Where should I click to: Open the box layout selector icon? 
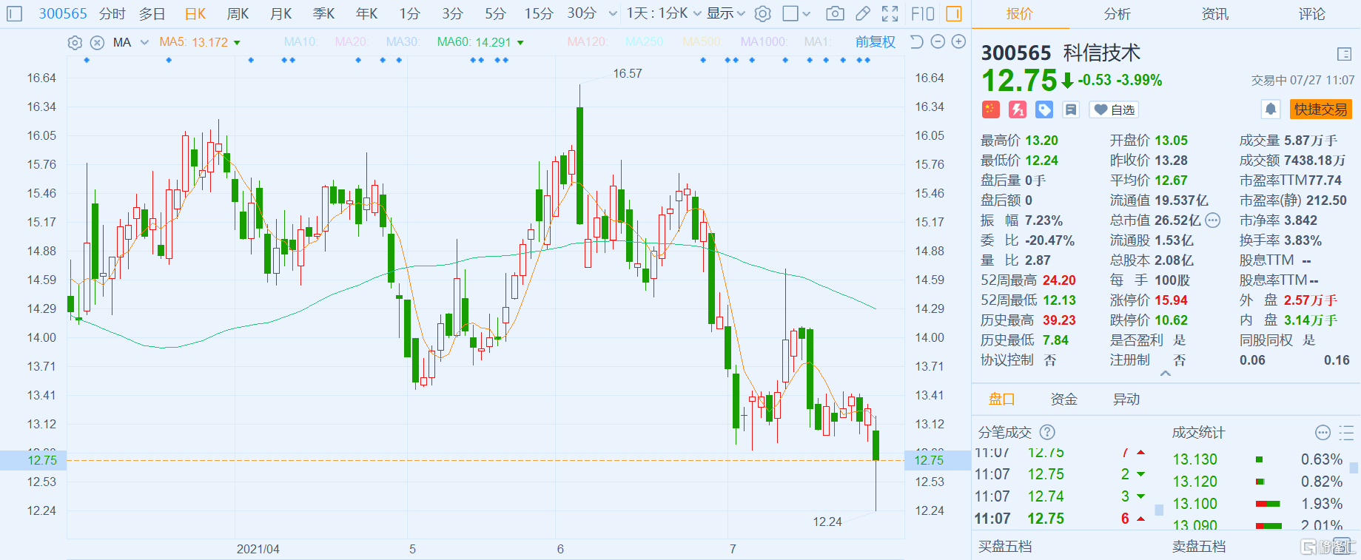click(790, 13)
